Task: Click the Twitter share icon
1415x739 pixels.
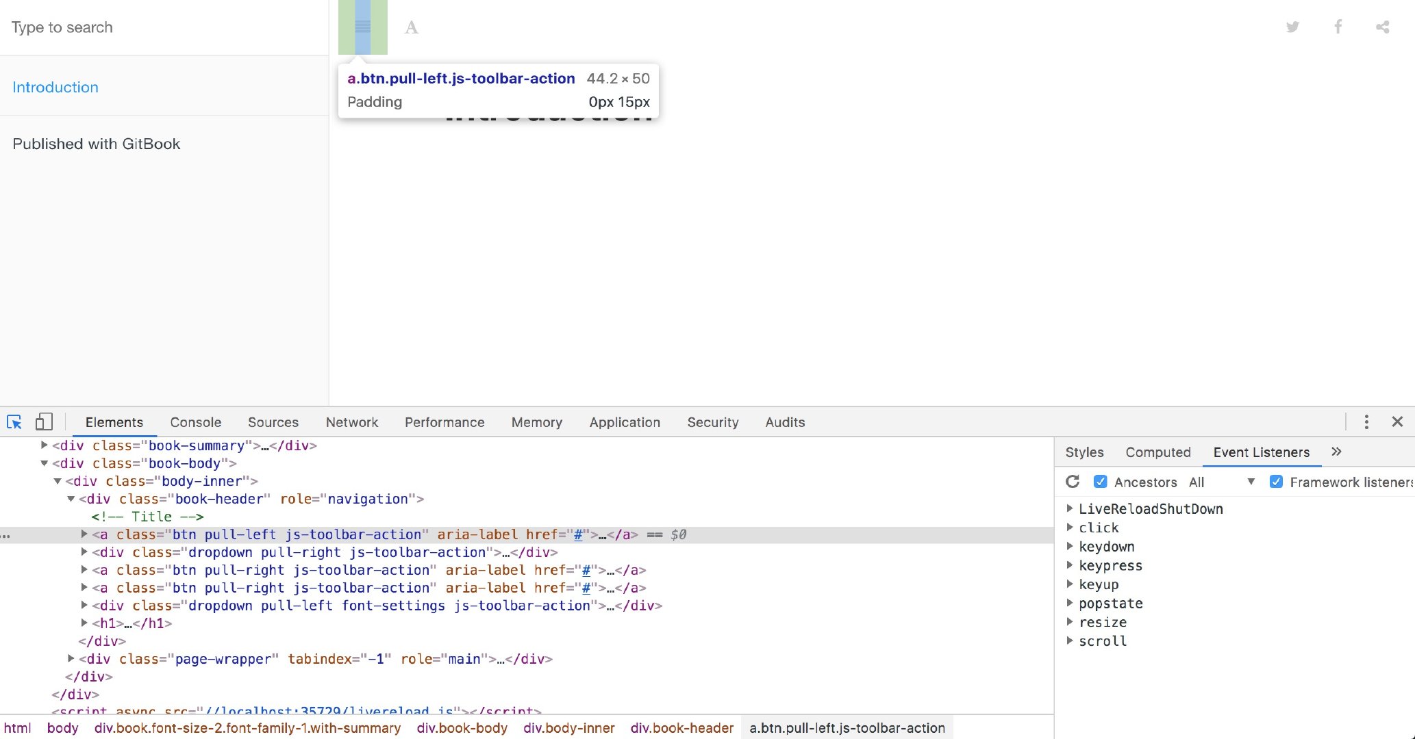Action: point(1292,27)
